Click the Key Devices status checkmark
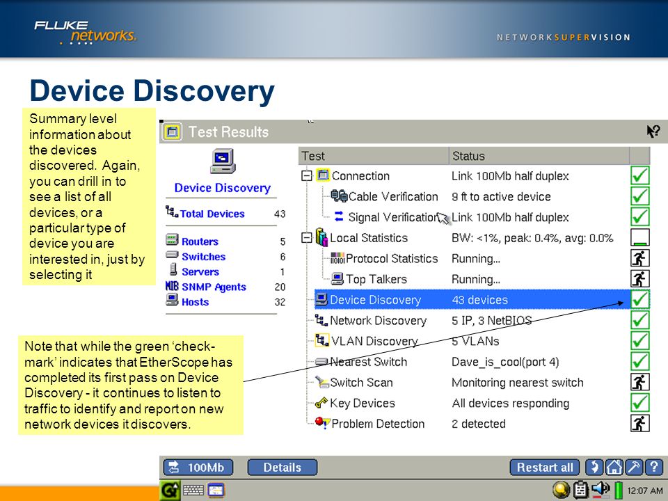Screen dimensions: 668x501 640,403
